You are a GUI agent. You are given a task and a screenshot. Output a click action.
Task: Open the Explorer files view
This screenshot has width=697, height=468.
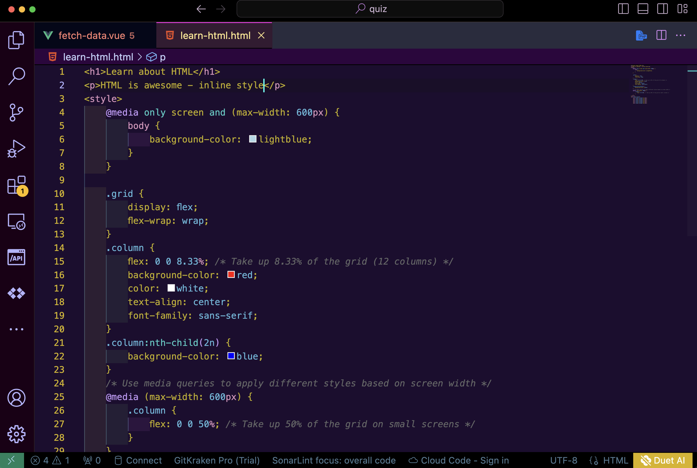click(x=16, y=40)
